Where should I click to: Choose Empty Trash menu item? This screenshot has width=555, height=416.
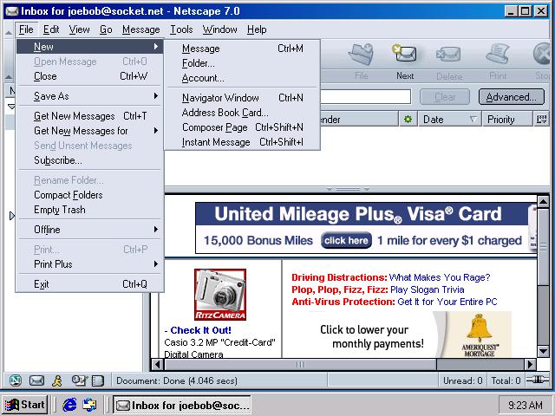click(x=90, y=210)
